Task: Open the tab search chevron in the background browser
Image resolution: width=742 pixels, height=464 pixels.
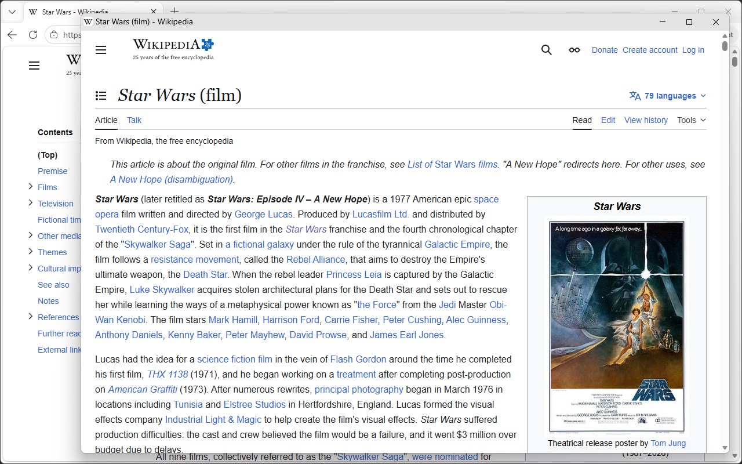Action: click(x=12, y=12)
